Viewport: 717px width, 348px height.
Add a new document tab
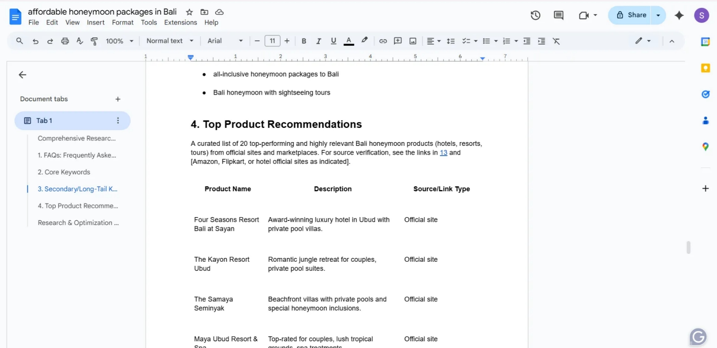118,99
